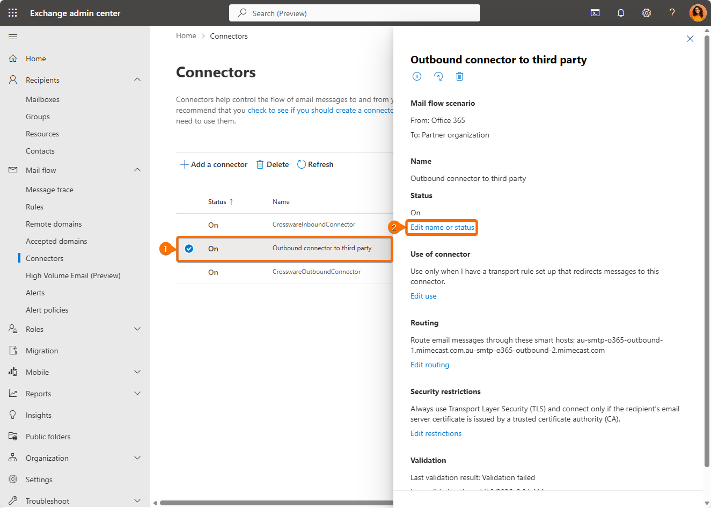Click the validate connector icon in panel
The image size is (711, 508).
pos(438,76)
